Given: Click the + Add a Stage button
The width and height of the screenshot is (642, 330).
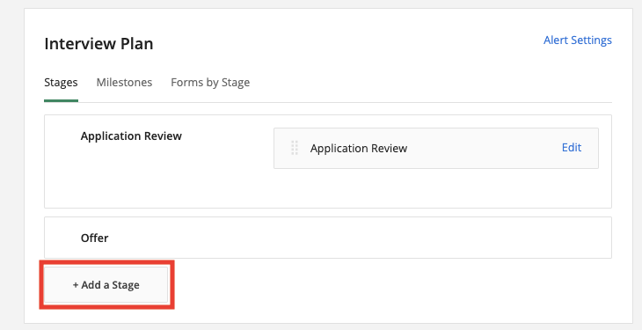Looking at the screenshot, I should [x=106, y=285].
